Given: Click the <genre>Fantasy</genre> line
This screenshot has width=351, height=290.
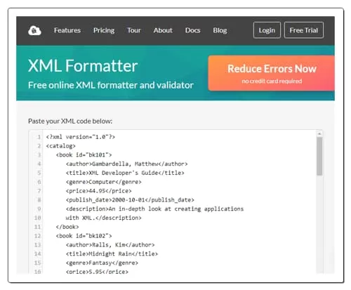Looking at the screenshot, I should click(x=102, y=263).
